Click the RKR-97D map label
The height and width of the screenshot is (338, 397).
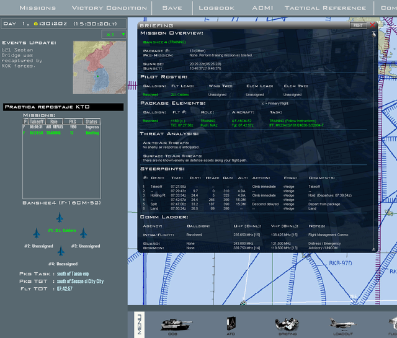click(x=341, y=263)
